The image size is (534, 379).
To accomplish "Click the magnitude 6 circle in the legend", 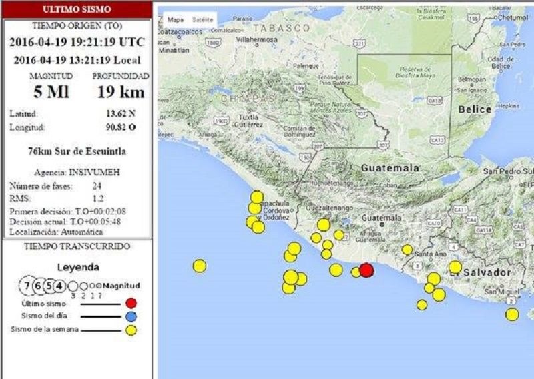I will tap(38, 286).
